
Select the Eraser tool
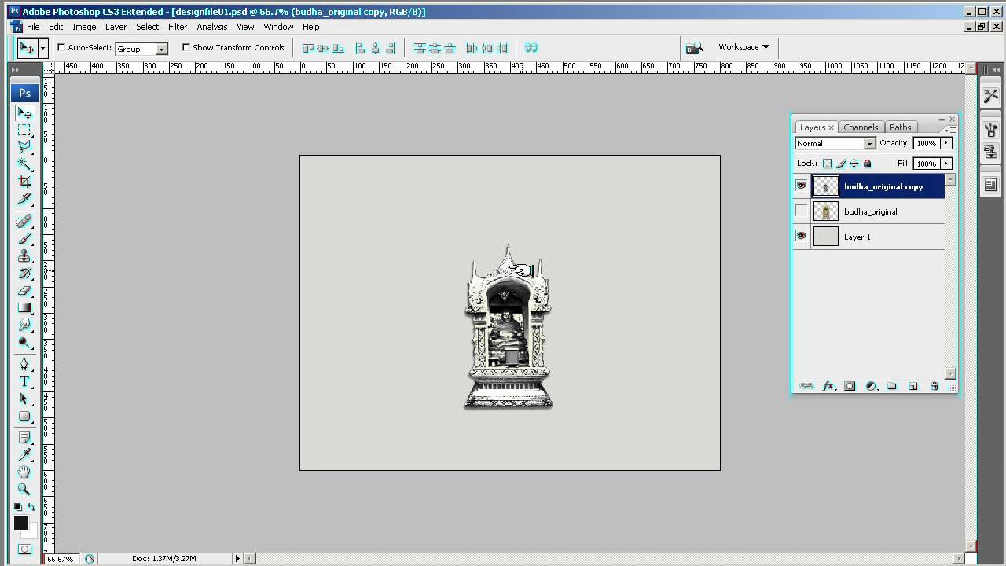coord(24,290)
